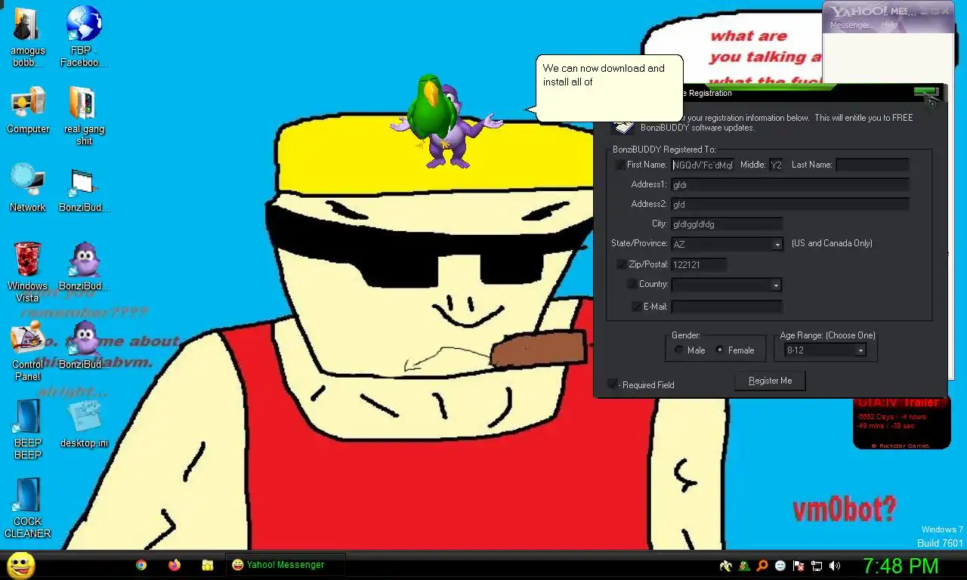The height and width of the screenshot is (580, 967).
Task: Open the volume speaker tray icon
Action: [835, 566]
